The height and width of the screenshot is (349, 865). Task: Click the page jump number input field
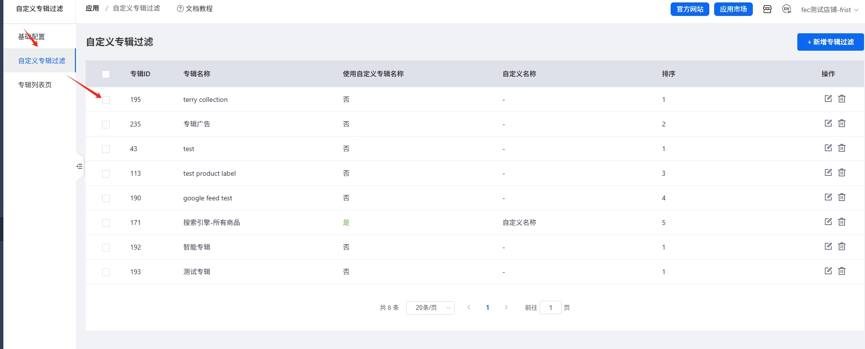click(550, 307)
